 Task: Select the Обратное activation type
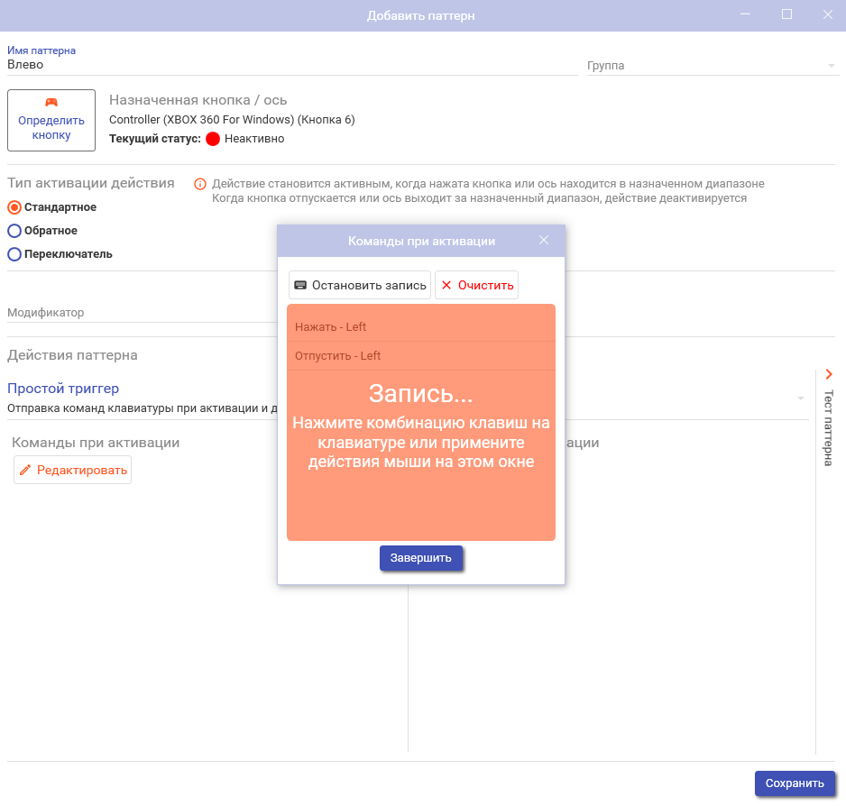tap(14, 231)
